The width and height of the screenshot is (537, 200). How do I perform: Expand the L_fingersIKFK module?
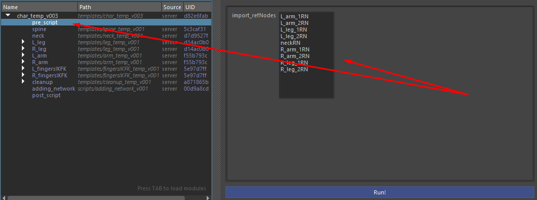click(x=23, y=69)
